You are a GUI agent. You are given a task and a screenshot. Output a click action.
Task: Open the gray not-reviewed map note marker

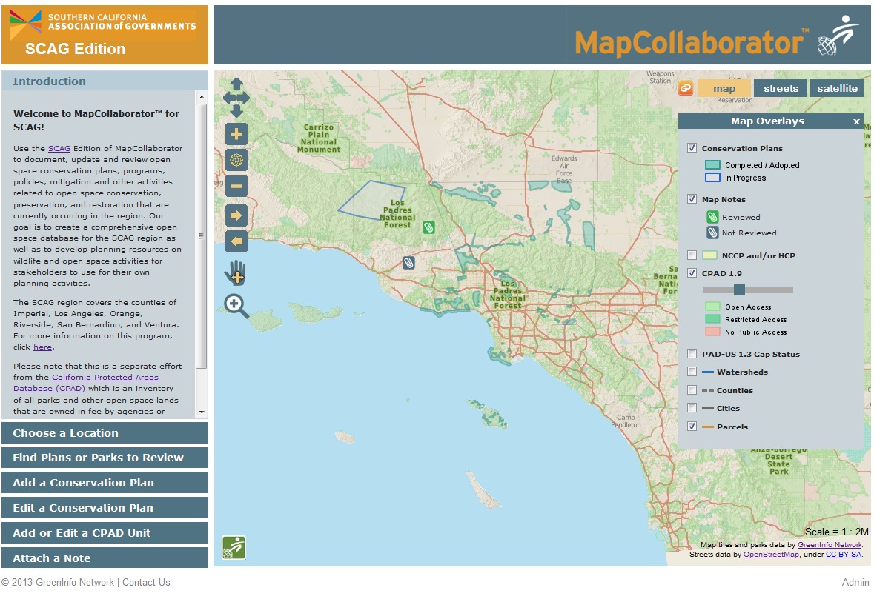(409, 263)
